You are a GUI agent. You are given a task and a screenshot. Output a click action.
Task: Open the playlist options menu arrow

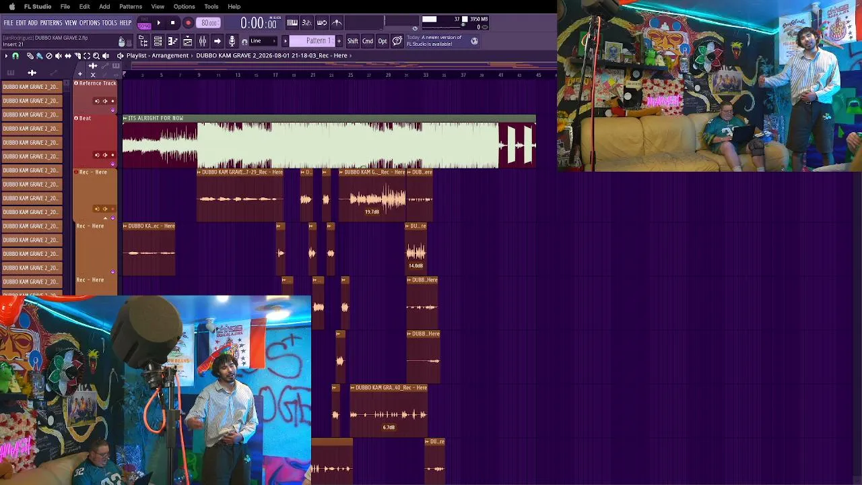6,56
